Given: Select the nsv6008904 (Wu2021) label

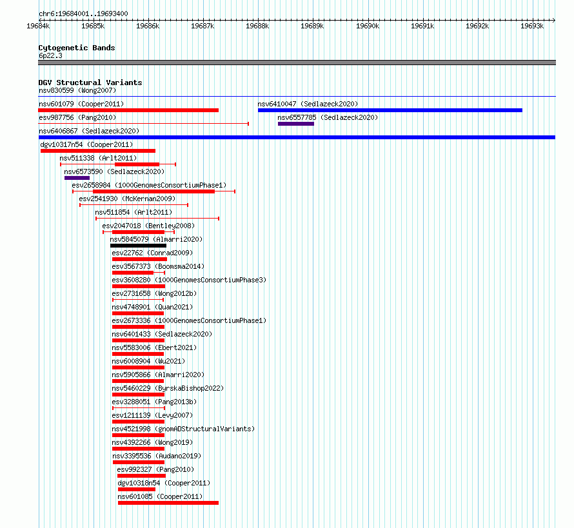Looking at the screenshot, I should (148, 361).
